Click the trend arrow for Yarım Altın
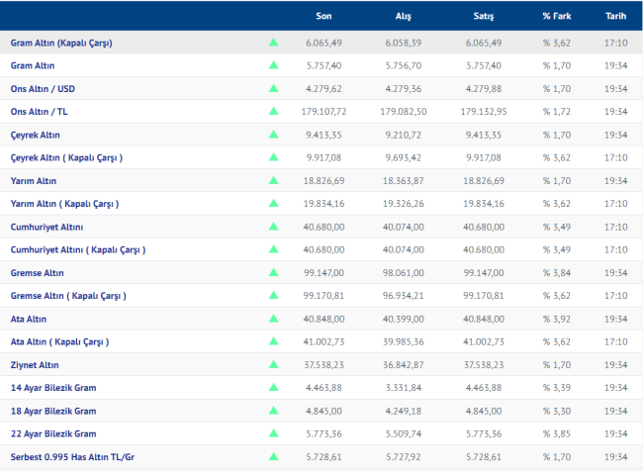This screenshot has width=643, height=471. tap(273, 181)
